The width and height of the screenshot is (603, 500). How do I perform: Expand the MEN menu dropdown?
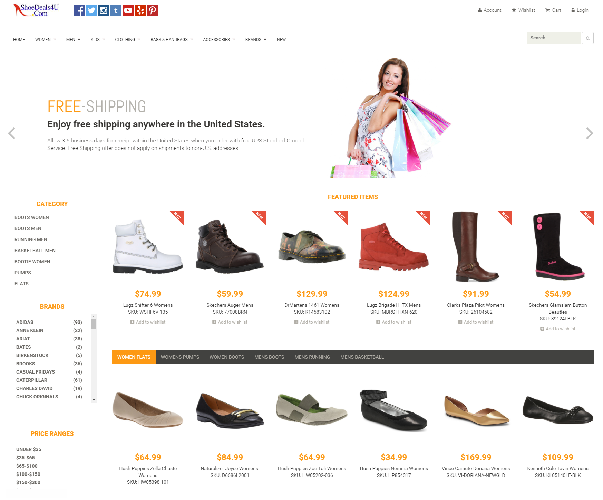coord(73,40)
